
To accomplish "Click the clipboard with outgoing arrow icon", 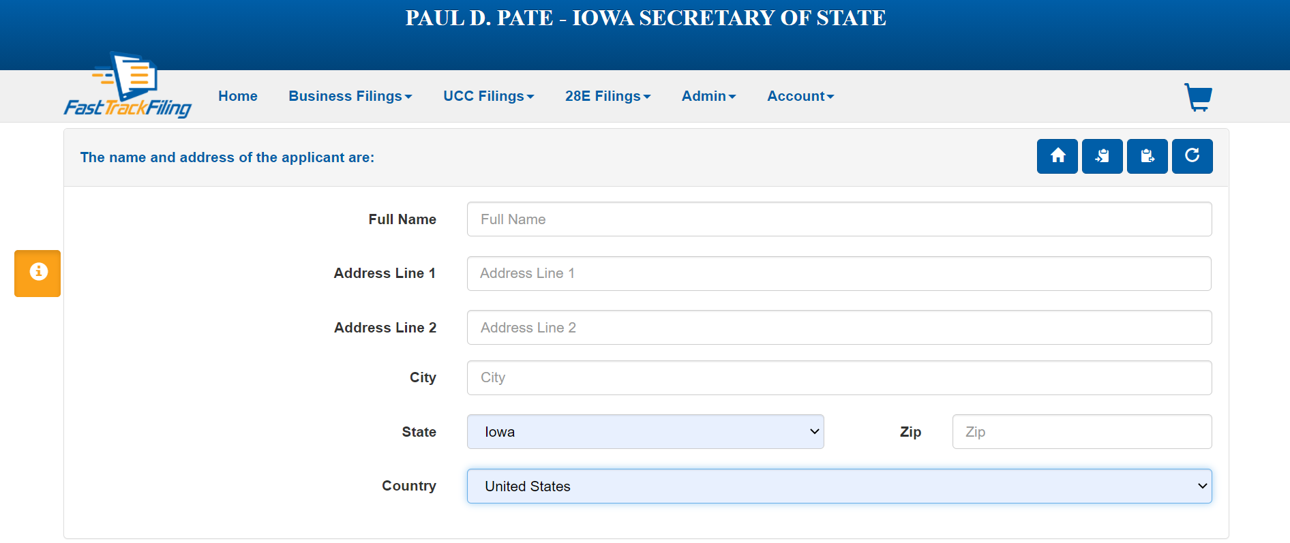I will pos(1147,156).
